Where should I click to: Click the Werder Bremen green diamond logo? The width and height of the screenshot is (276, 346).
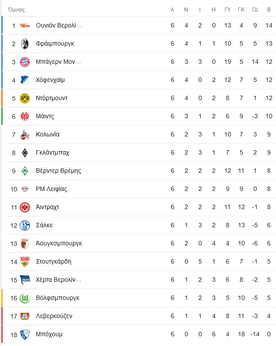click(25, 171)
